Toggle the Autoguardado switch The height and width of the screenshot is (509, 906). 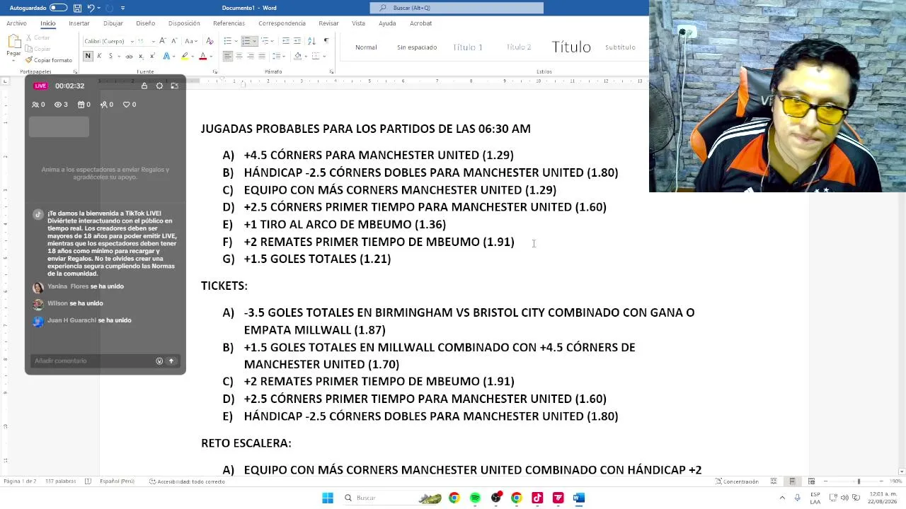click(x=58, y=8)
